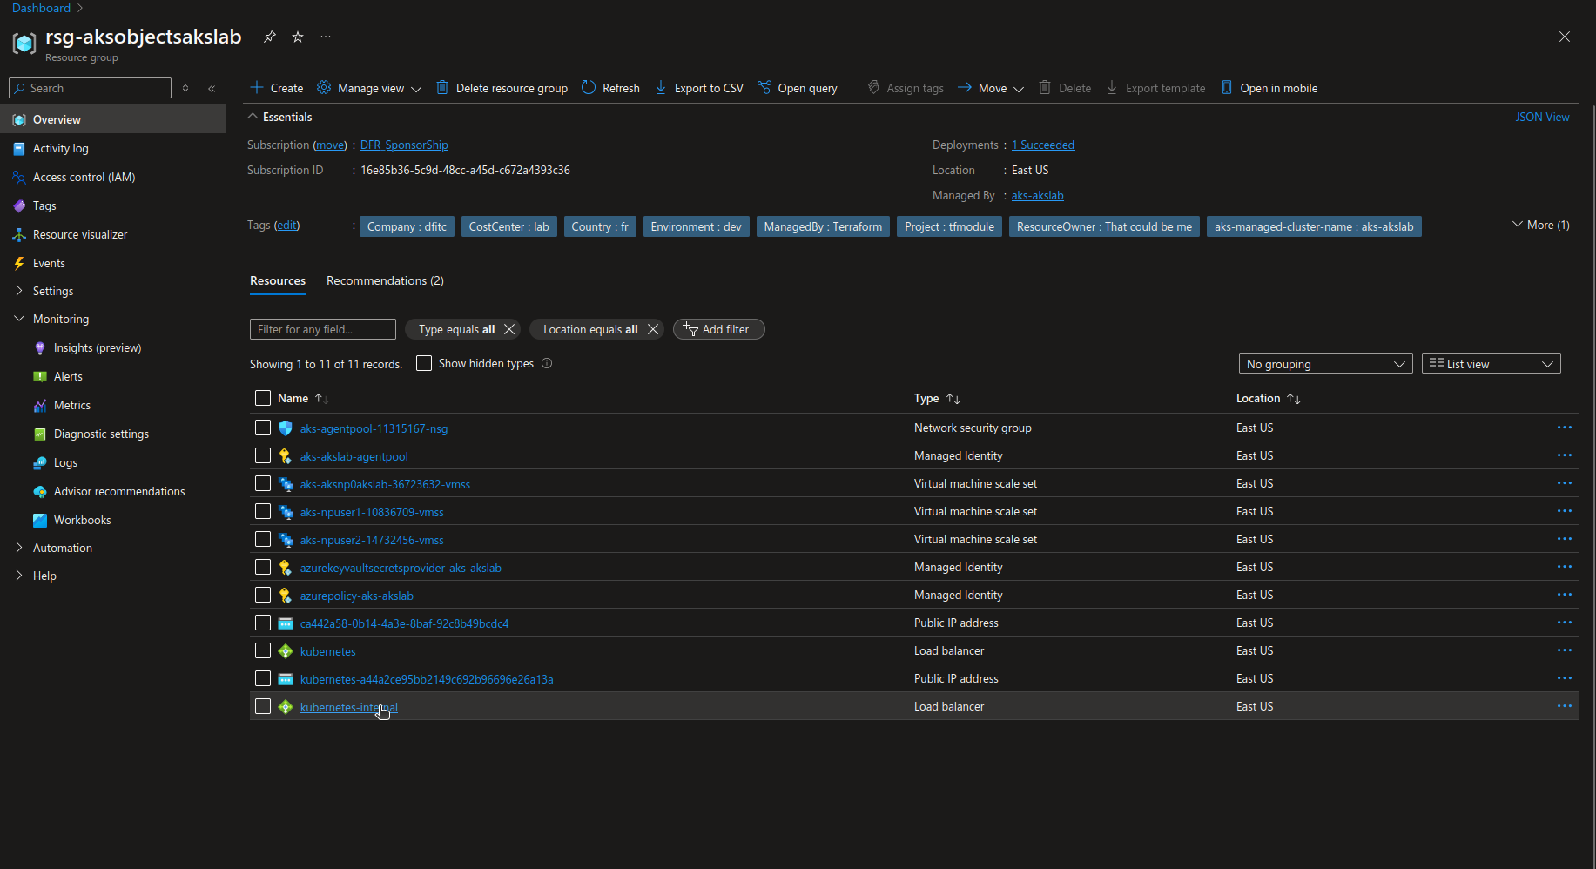The image size is (1596, 869).
Task: Expand More (1) tags
Action: [1541, 225]
